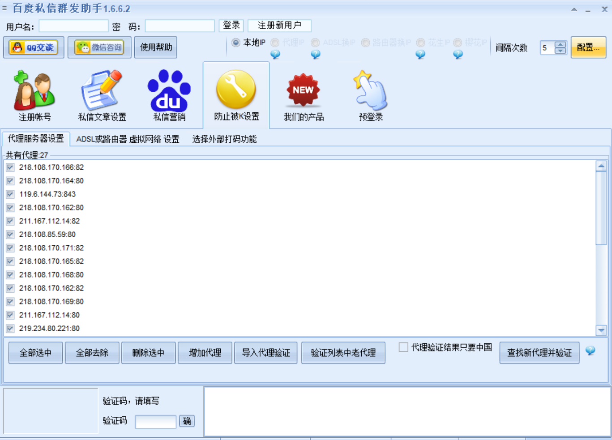Click 增加代理 add proxy button
This screenshot has width=612, height=440.
coord(205,353)
